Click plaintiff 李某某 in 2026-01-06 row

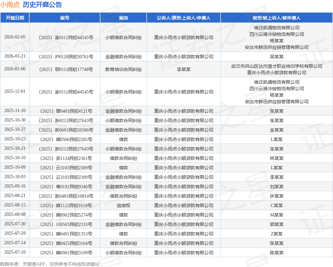click(183, 69)
